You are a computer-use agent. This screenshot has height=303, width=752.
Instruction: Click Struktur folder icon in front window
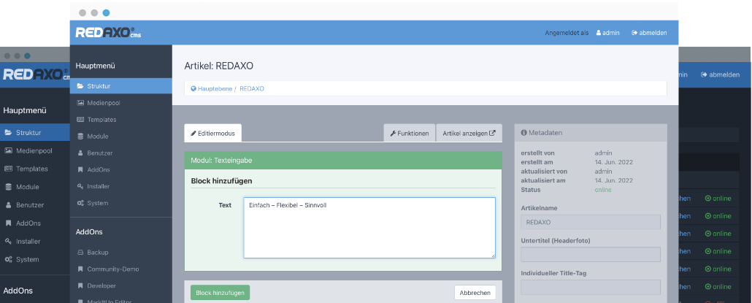click(x=80, y=86)
